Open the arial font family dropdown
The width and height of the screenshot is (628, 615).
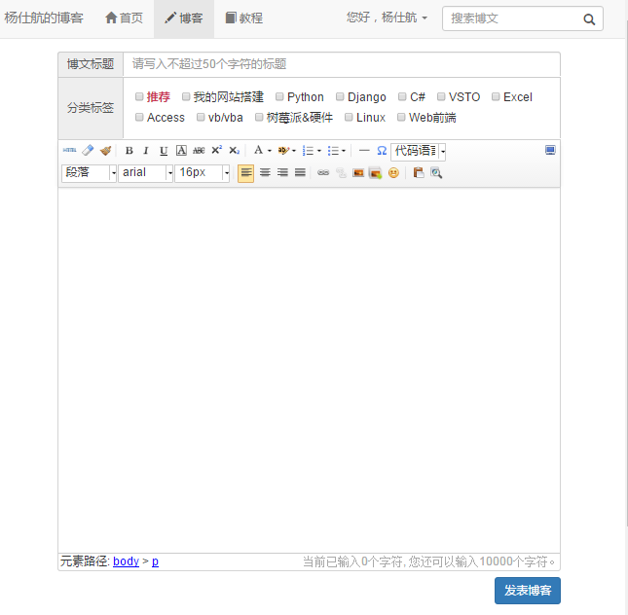click(x=145, y=173)
